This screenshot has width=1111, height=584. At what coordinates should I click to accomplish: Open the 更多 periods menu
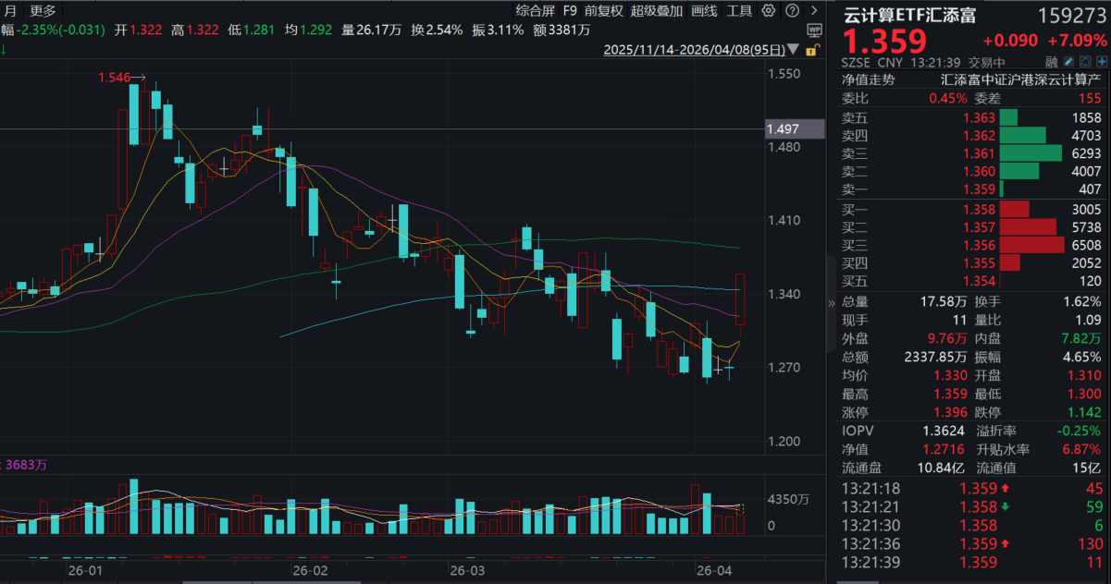[43, 11]
